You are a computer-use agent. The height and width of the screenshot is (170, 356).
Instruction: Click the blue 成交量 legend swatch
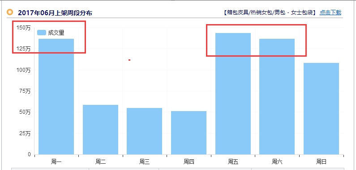point(42,33)
